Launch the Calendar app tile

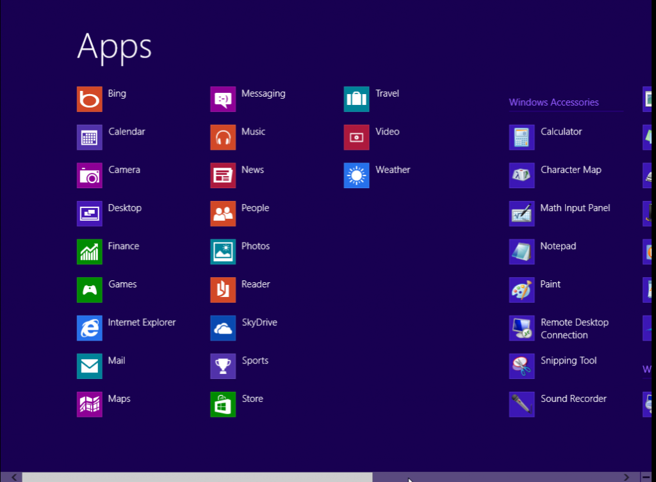[x=90, y=137]
